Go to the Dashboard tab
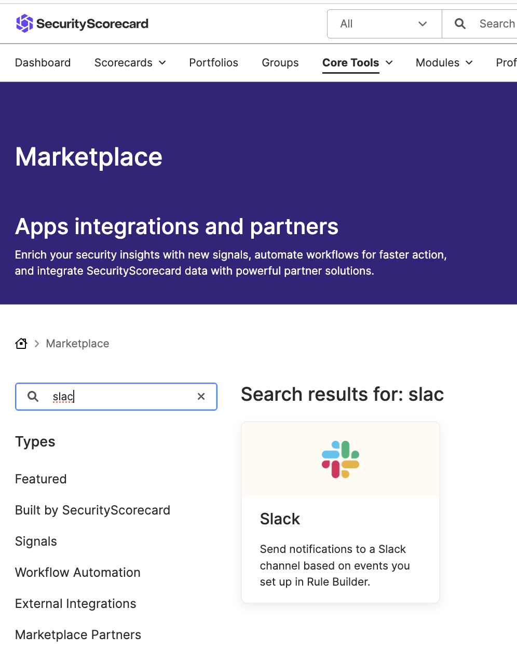 (x=43, y=63)
